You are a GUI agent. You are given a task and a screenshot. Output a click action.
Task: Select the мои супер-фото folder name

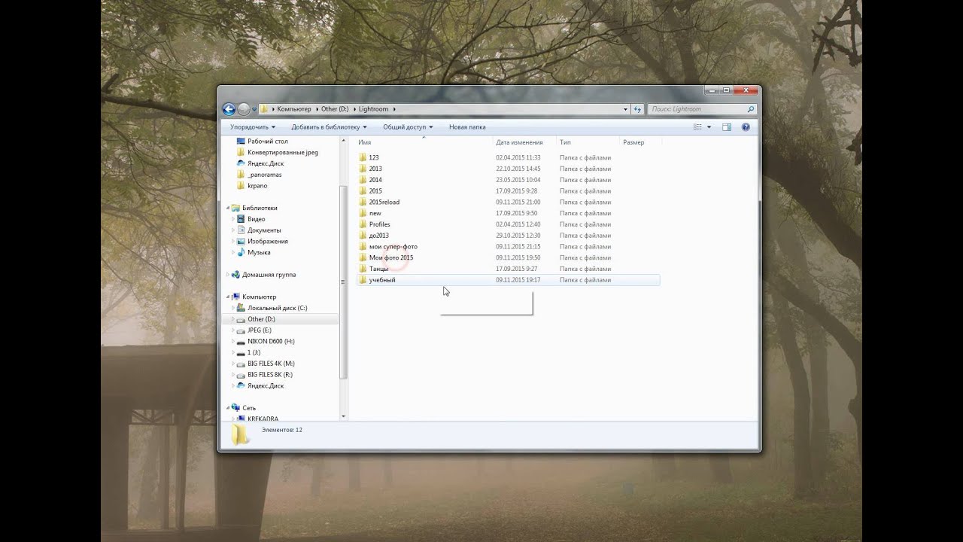393,247
